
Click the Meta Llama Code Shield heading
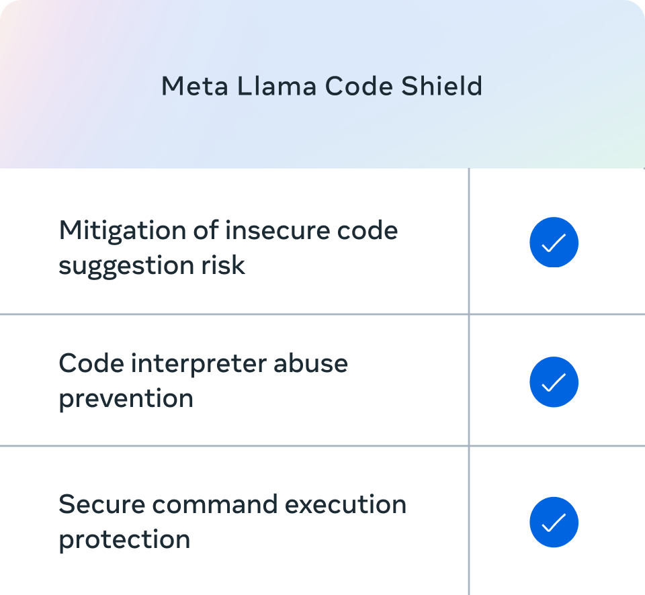coord(322,86)
